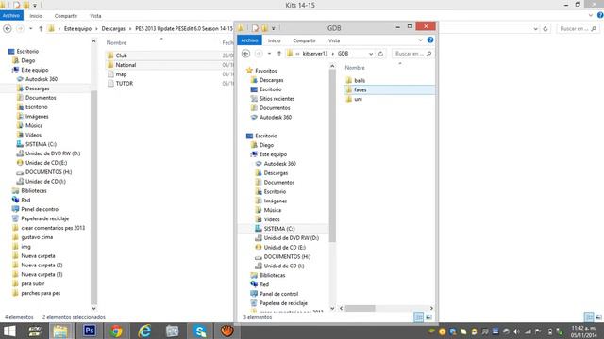Screen dimensions: 604x339
Task: Click Descargas in Kits window breadcrumb
Action: [113, 29]
